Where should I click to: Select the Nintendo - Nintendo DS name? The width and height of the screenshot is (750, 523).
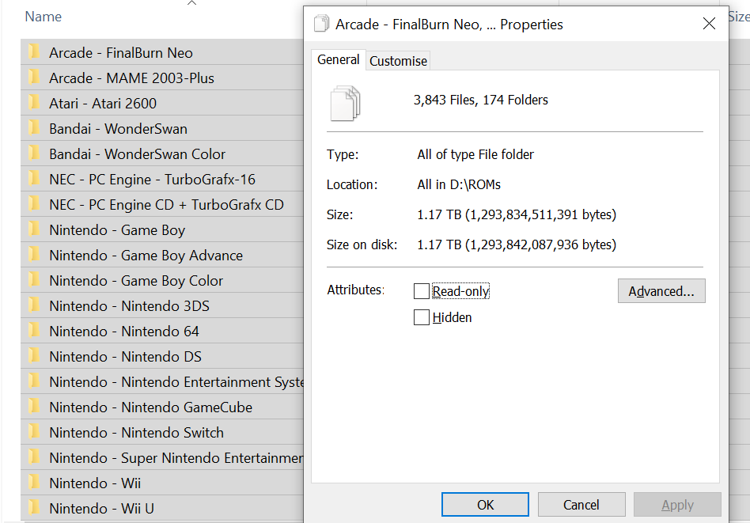point(125,357)
